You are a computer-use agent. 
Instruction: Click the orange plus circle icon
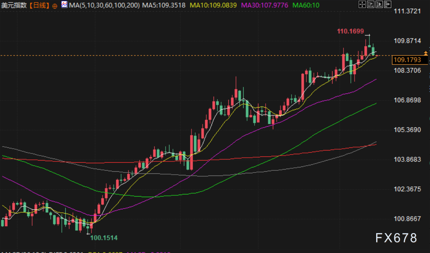(55, 6)
